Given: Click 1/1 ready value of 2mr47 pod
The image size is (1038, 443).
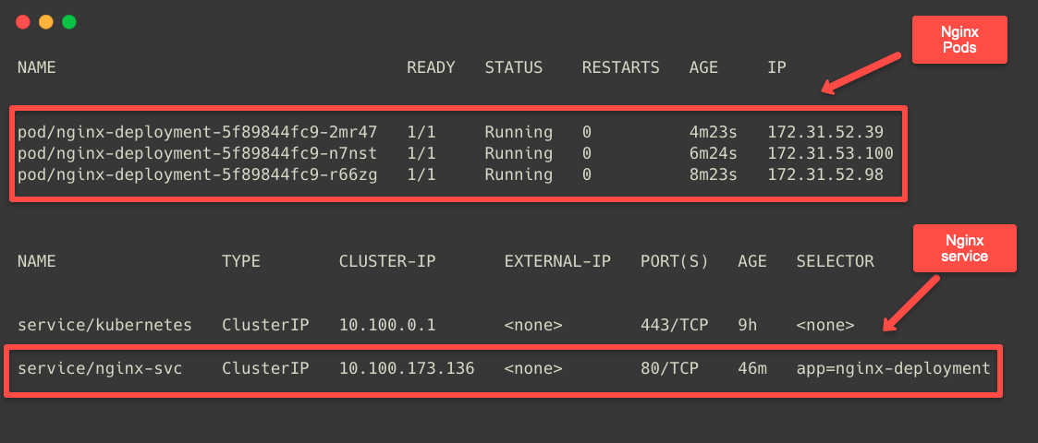Looking at the screenshot, I should [421, 132].
